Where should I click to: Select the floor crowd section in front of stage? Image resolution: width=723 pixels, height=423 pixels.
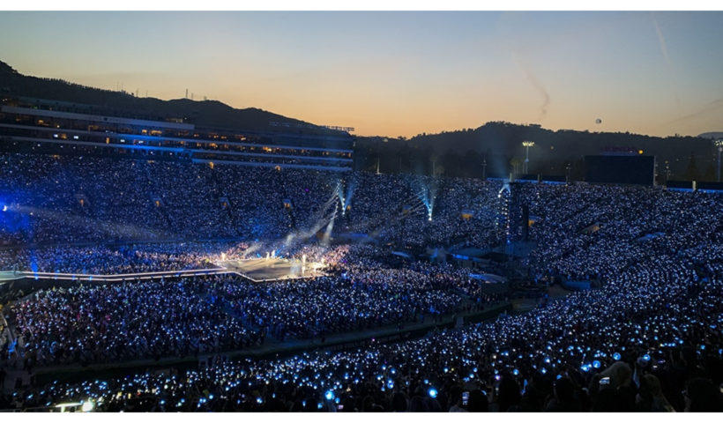point(240,314)
